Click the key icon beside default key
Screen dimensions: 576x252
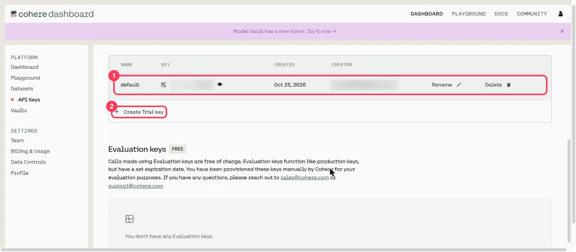tap(163, 85)
